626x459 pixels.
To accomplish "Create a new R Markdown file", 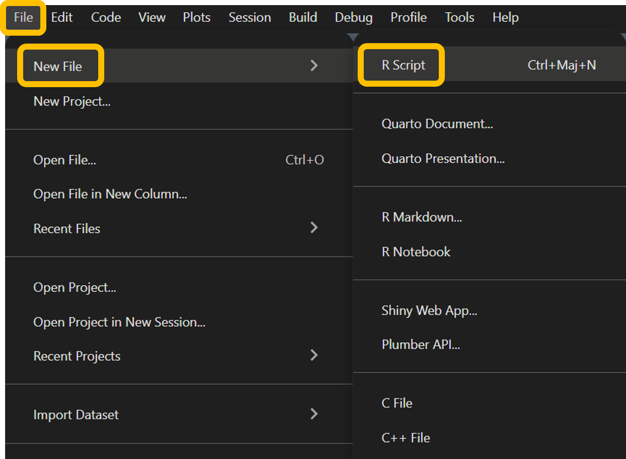I will [421, 217].
